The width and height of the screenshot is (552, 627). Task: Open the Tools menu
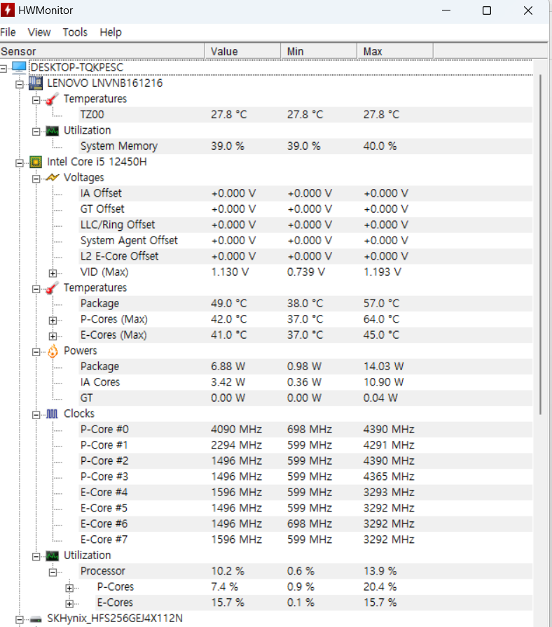coord(75,32)
